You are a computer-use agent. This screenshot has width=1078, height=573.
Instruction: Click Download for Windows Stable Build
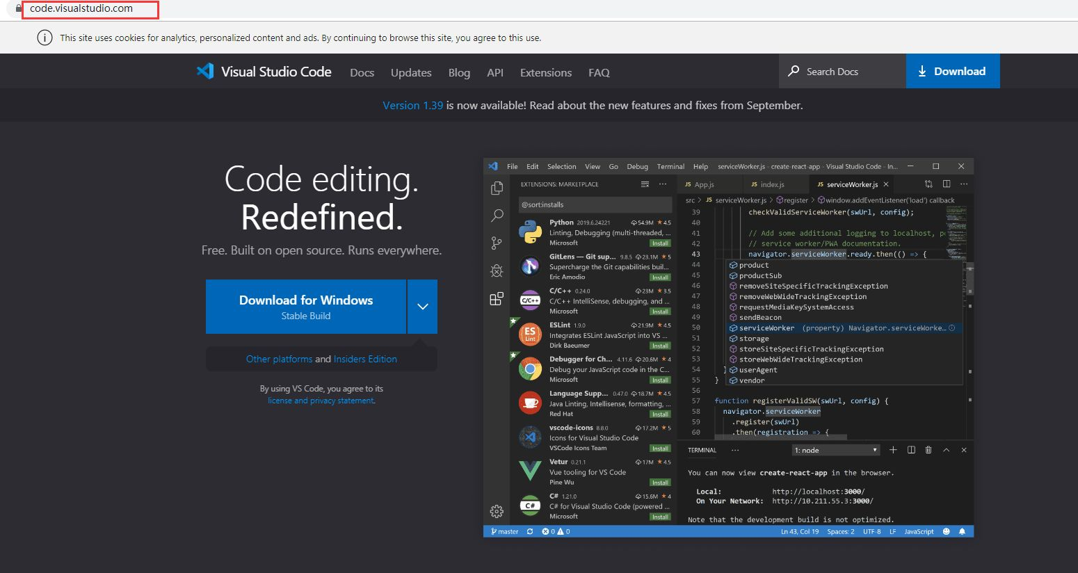306,307
